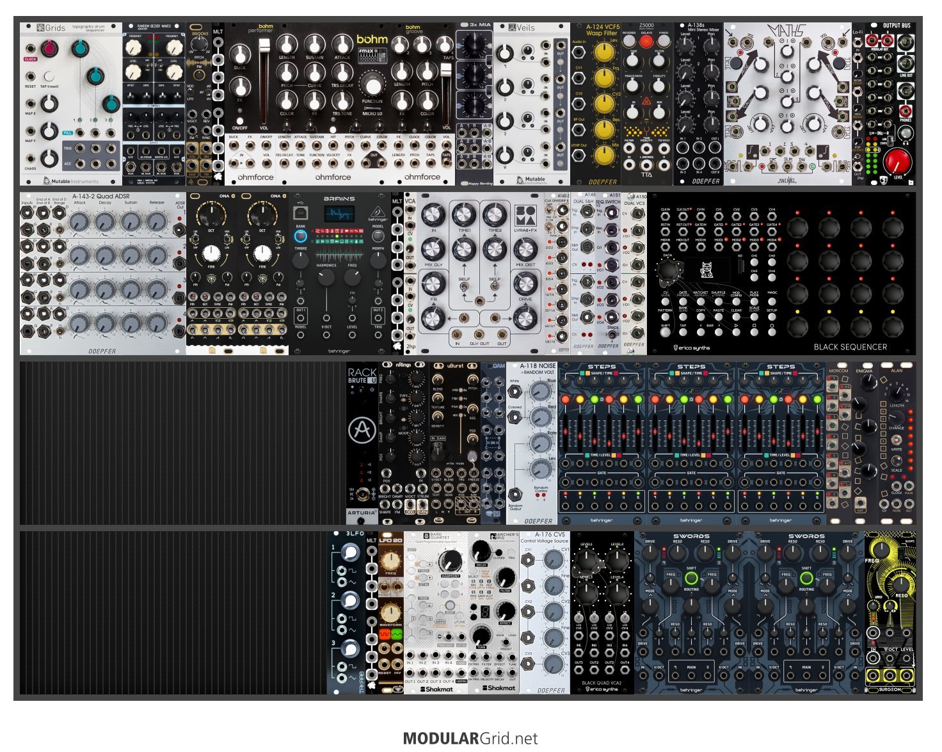Viewport: 942px width, 752px height.
Task: Click the Shakmat logo on Bard Quartet
Action: pyautogui.click(x=437, y=689)
